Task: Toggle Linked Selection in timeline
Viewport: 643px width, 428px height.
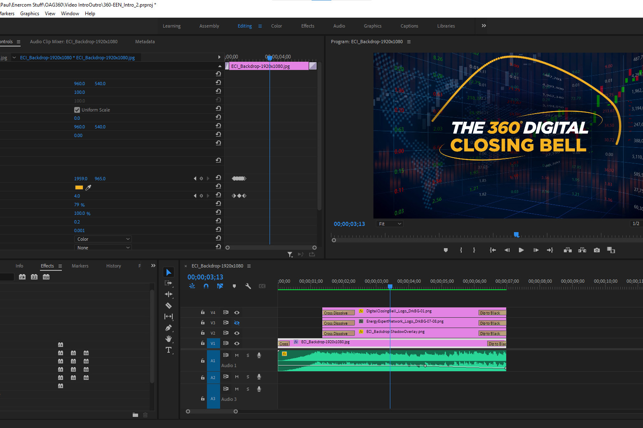Action: tap(220, 286)
